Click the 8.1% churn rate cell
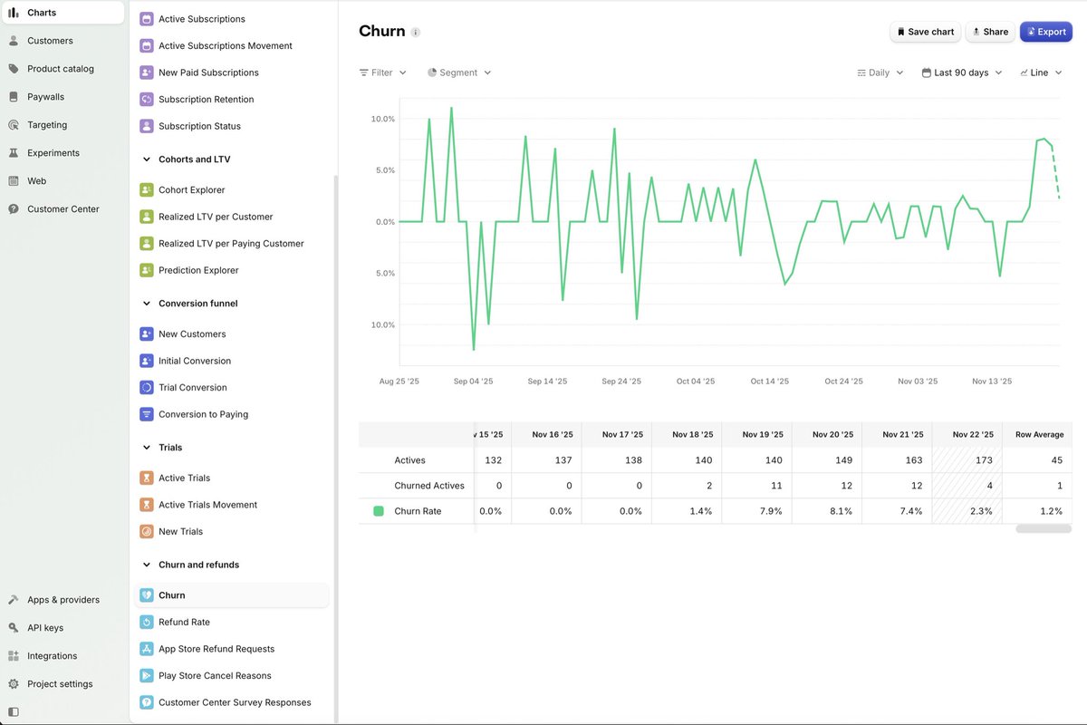 point(826,511)
